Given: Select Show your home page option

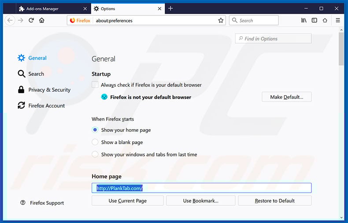Looking at the screenshot, I should click(x=95, y=130).
